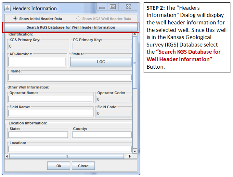
Task: Click the Close button at the bottom
Action: click(83, 166)
